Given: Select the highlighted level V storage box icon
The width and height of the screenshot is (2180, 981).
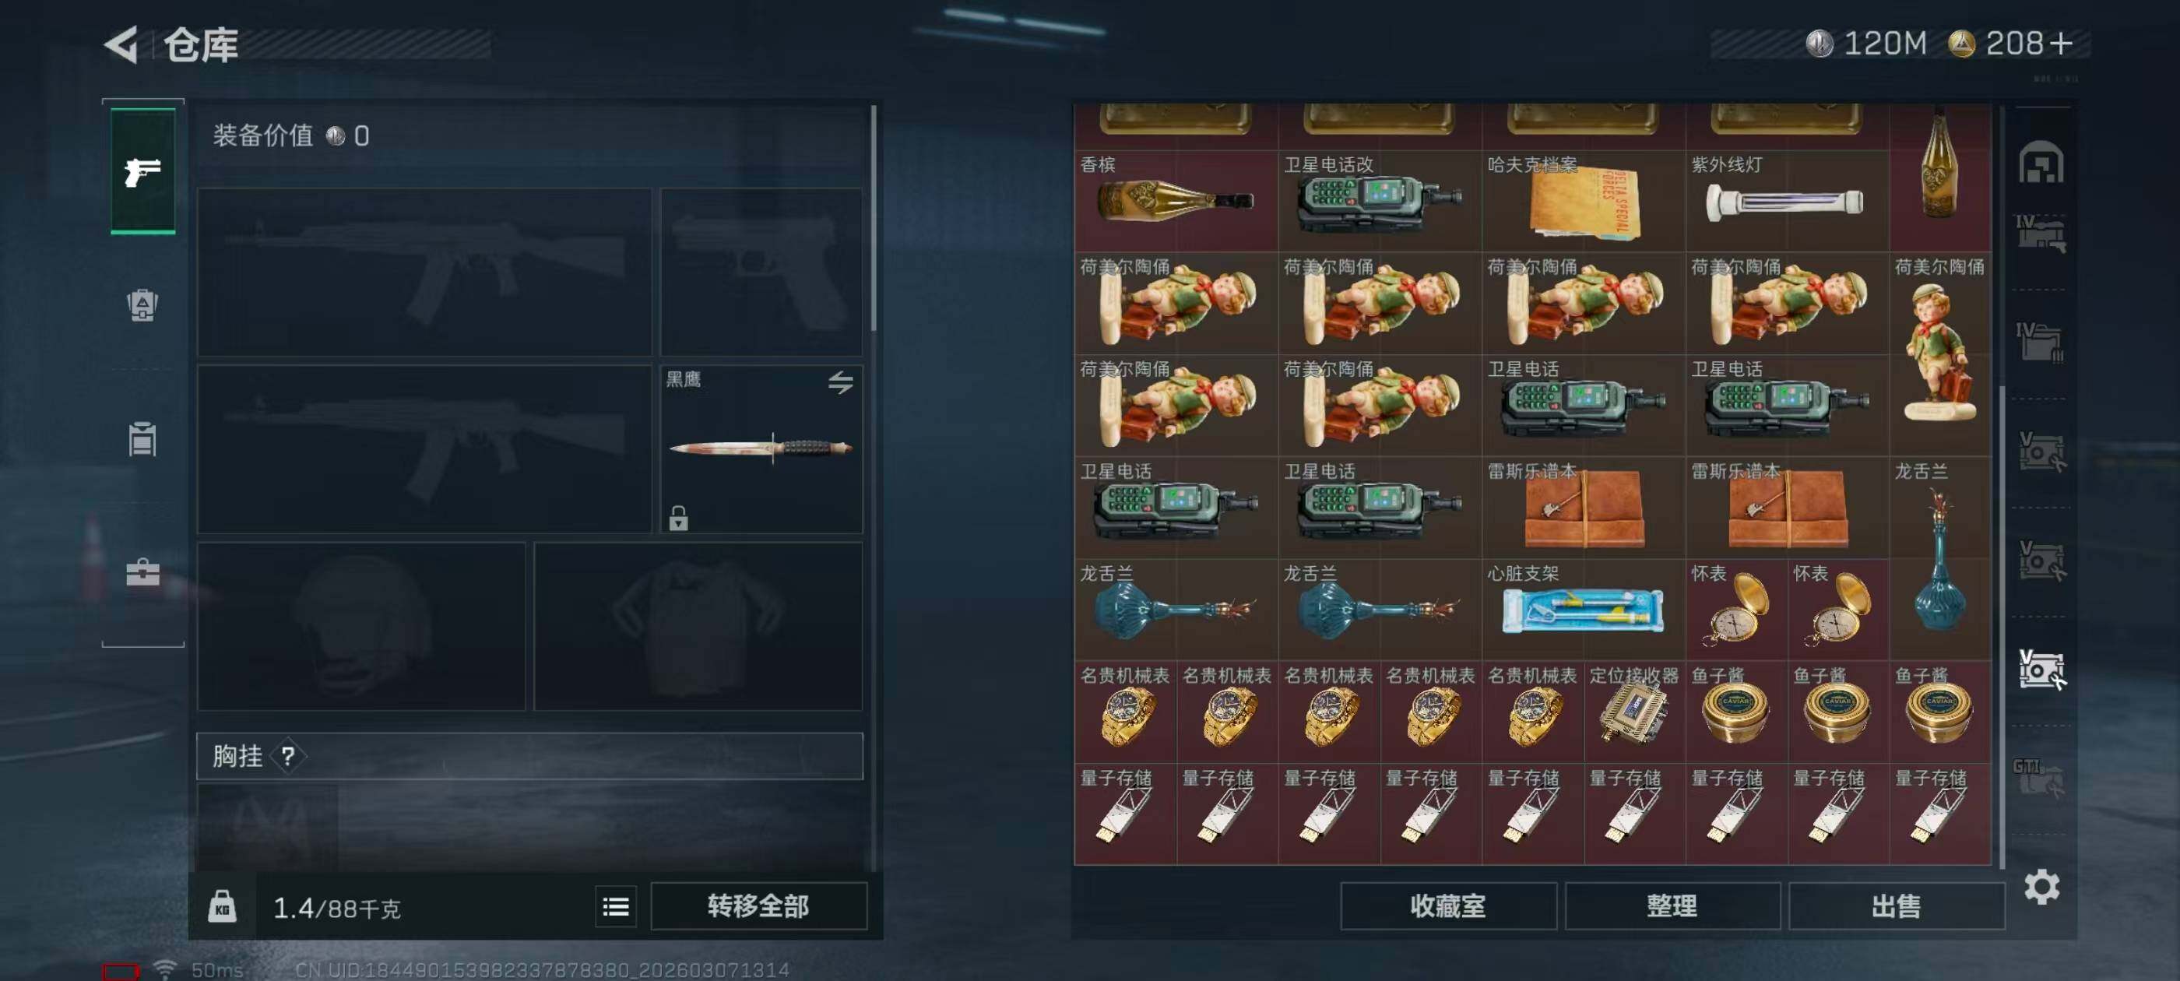Looking at the screenshot, I should click(x=2041, y=669).
